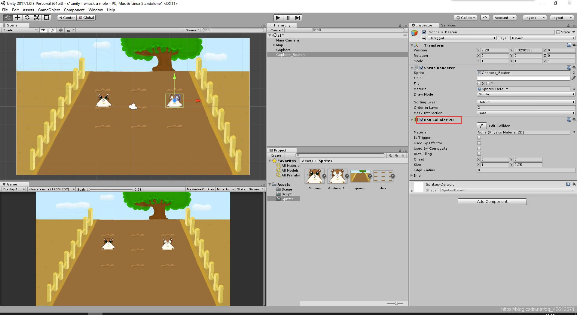Select the Move tool
This screenshot has height=315, width=577.
17,18
